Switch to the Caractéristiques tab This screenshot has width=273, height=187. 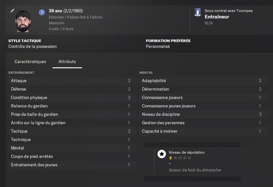pos(30,62)
